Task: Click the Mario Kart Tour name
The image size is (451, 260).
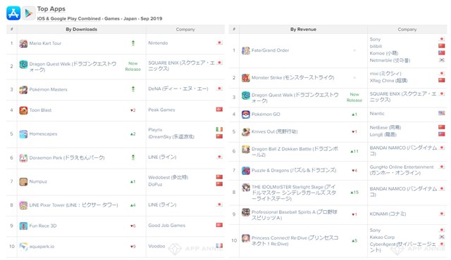Action: tap(45, 44)
